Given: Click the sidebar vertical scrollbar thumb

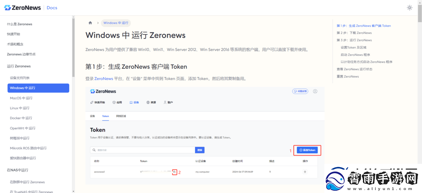Looking at the screenshot, I should [x=73, y=48].
